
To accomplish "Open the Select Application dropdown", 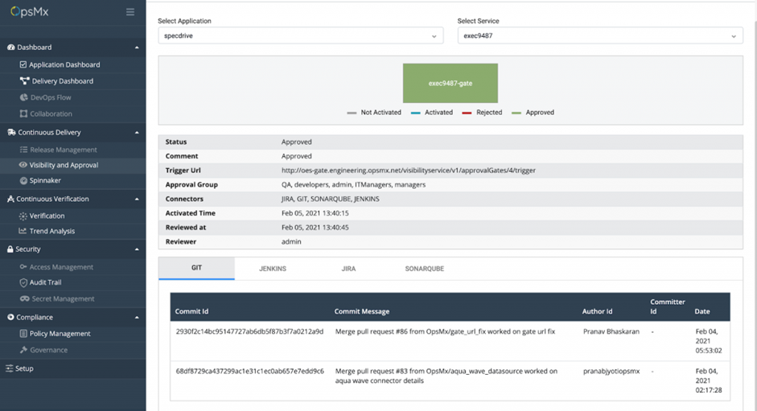I will (x=300, y=36).
